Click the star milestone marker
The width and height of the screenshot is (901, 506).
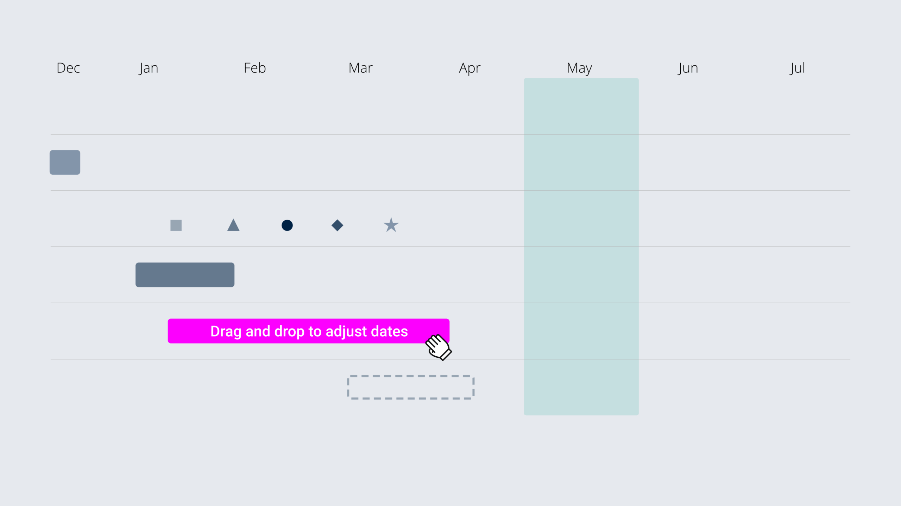pyautogui.click(x=391, y=225)
